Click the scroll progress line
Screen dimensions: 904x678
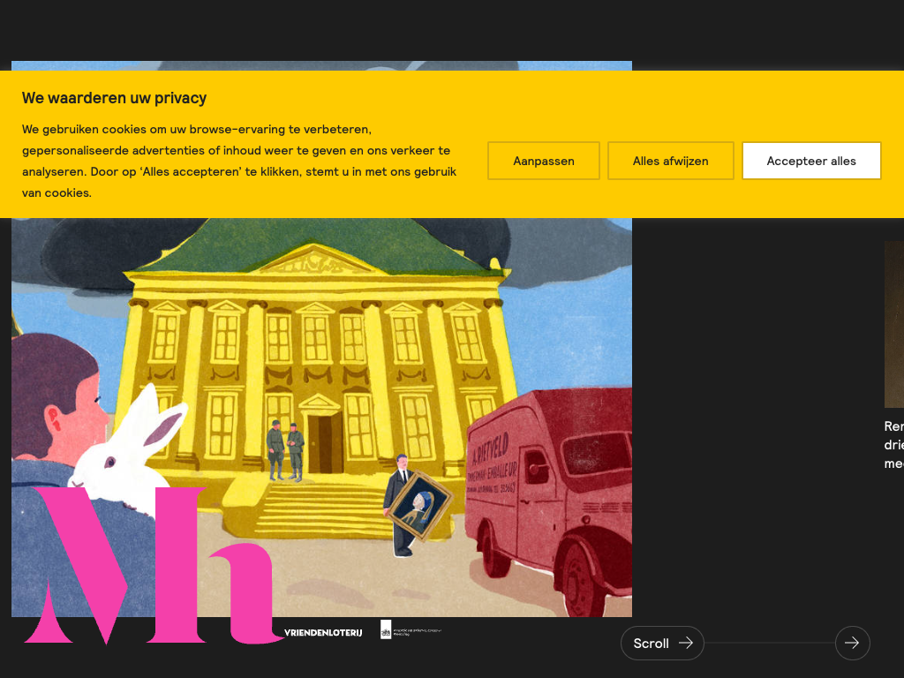click(x=768, y=644)
